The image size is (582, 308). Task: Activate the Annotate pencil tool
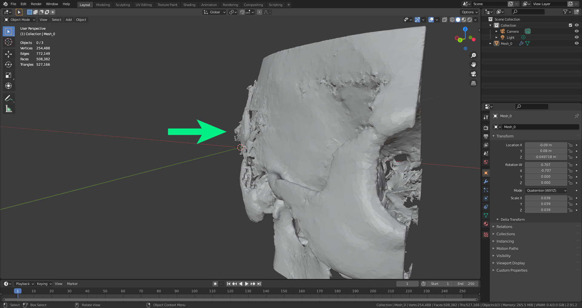click(x=8, y=98)
